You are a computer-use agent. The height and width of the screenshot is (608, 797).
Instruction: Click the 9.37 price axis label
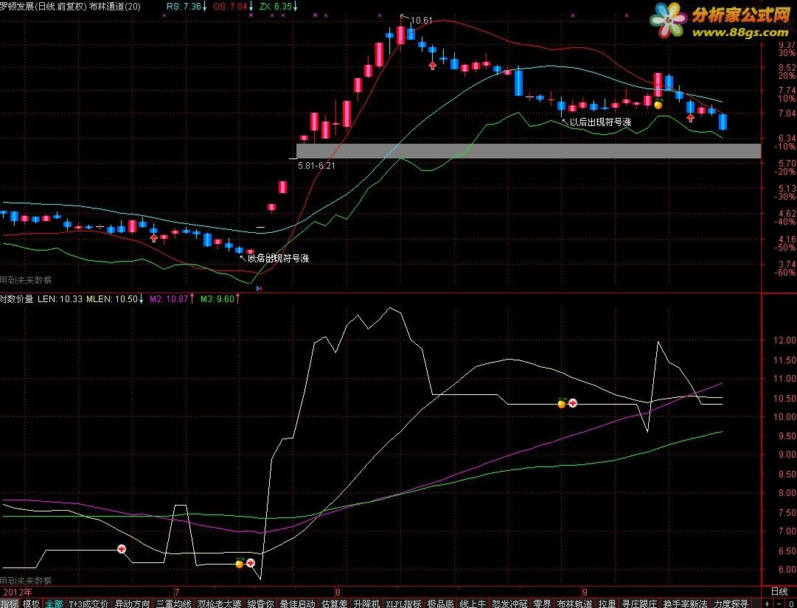(x=787, y=46)
